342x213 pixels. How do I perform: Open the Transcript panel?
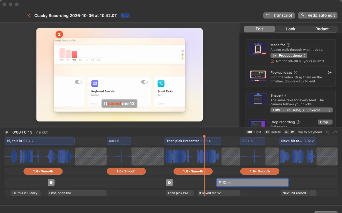pos(279,15)
